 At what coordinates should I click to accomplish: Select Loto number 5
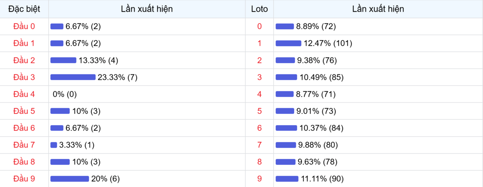pyautogui.click(x=259, y=111)
